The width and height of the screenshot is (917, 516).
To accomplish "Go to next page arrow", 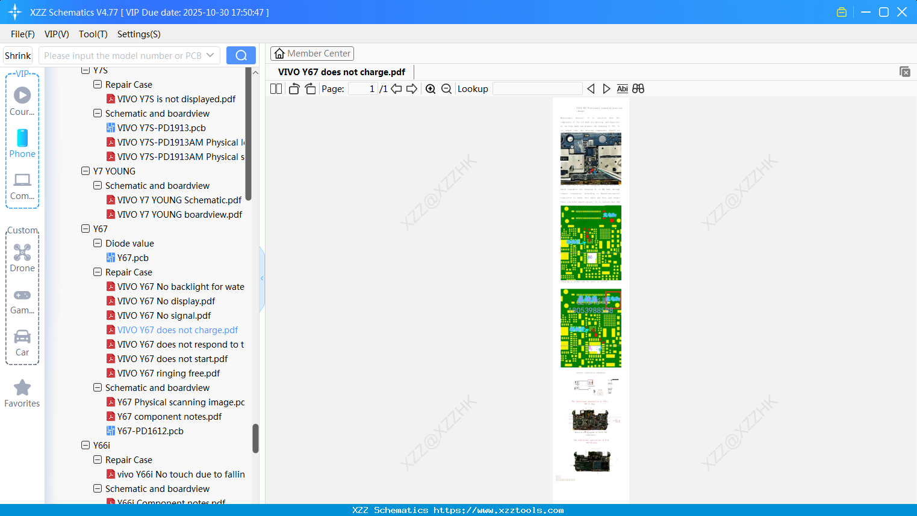I will pos(412,88).
